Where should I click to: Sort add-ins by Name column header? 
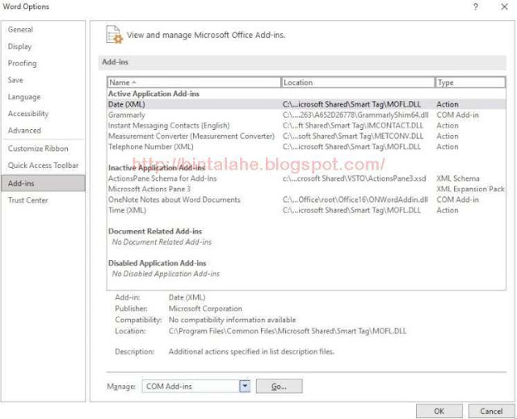click(194, 82)
